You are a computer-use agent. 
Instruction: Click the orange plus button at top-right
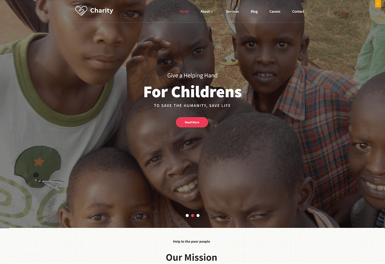378,3
